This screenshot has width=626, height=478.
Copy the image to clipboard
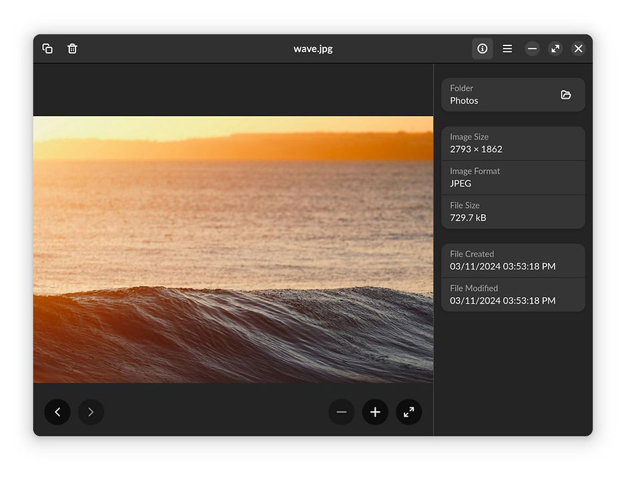point(47,48)
